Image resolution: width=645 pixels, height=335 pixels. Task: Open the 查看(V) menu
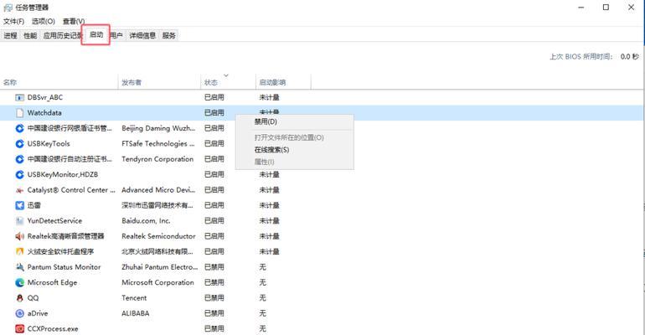click(74, 22)
